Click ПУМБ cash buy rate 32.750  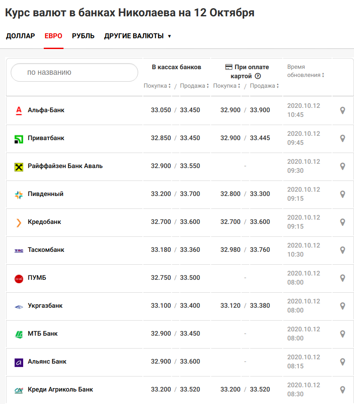161,278
